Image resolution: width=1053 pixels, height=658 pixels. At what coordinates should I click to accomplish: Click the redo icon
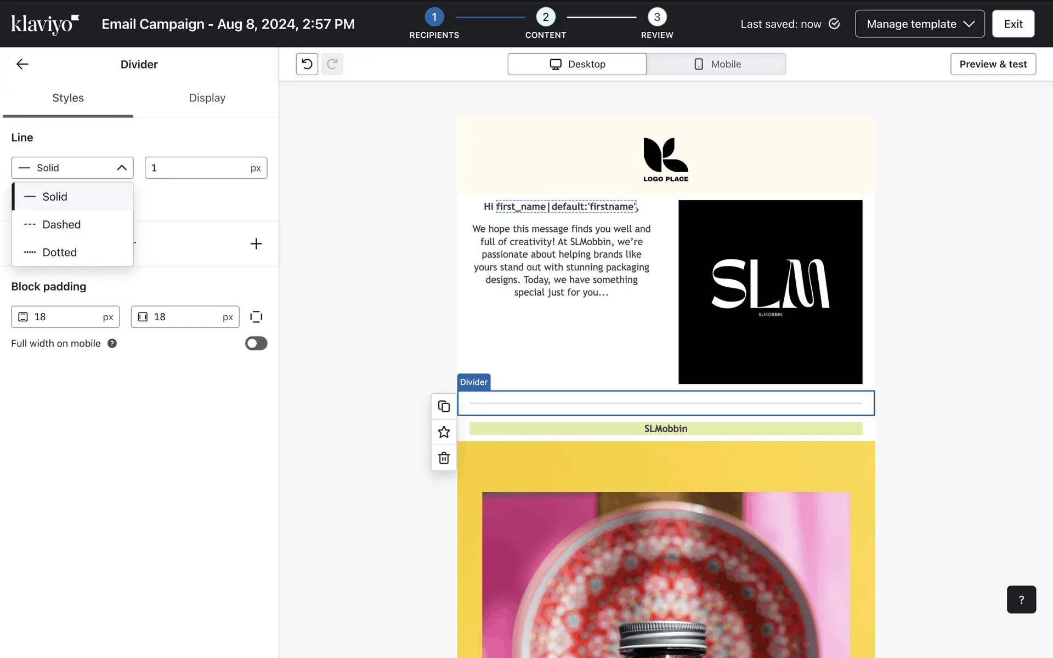pyautogui.click(x=332, y=64)
